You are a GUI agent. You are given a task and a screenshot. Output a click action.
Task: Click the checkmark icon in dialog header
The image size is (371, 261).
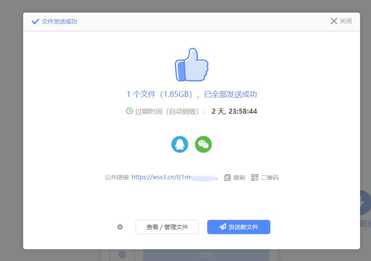(x=35, y=21)
